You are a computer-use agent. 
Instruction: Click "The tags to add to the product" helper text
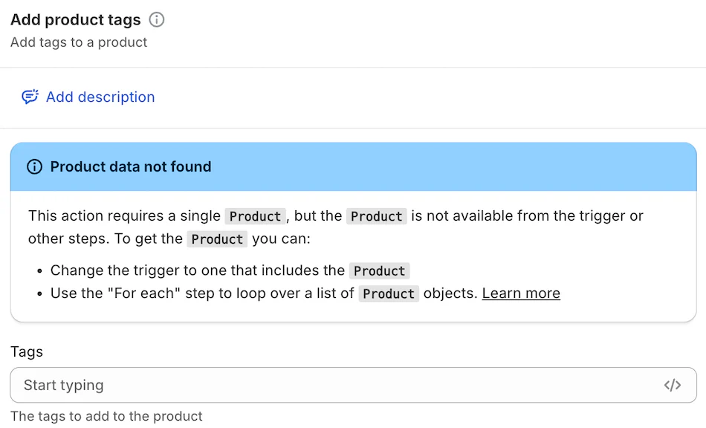(106, 416)
